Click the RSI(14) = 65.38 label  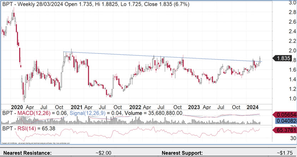point(36,128)
